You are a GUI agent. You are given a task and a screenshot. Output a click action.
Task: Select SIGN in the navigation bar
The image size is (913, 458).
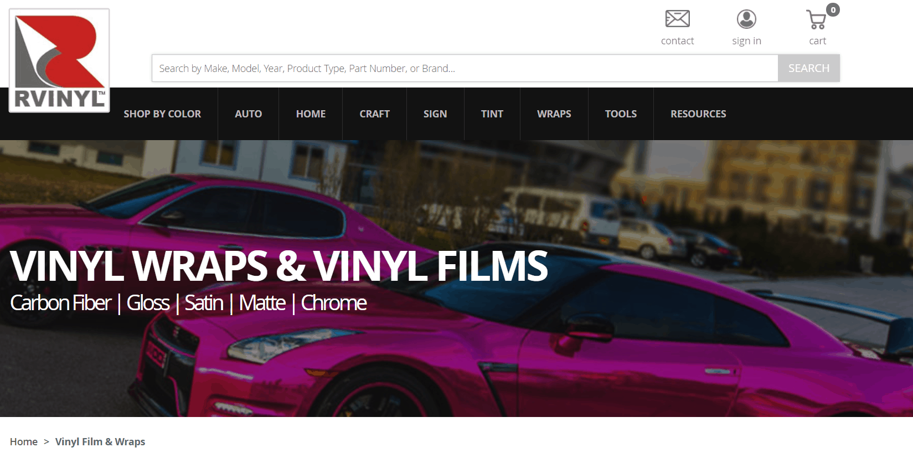pos(435,114)
